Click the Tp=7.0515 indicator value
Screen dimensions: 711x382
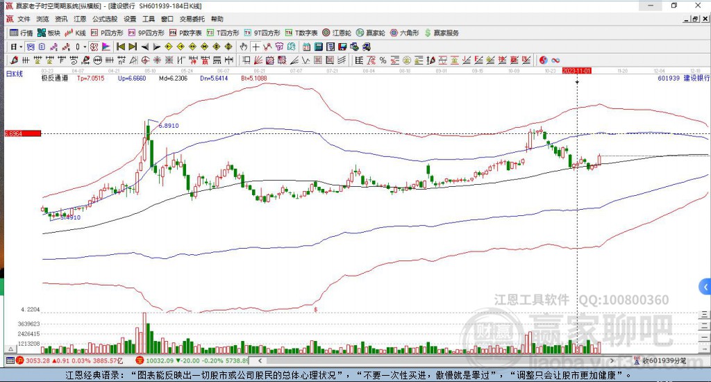(x=91, y=78)
